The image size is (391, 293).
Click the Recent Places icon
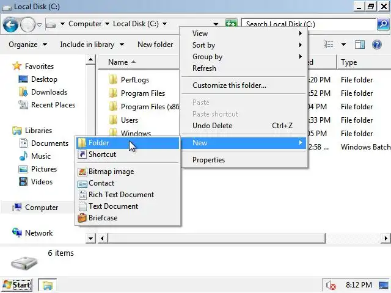[23, 104]
